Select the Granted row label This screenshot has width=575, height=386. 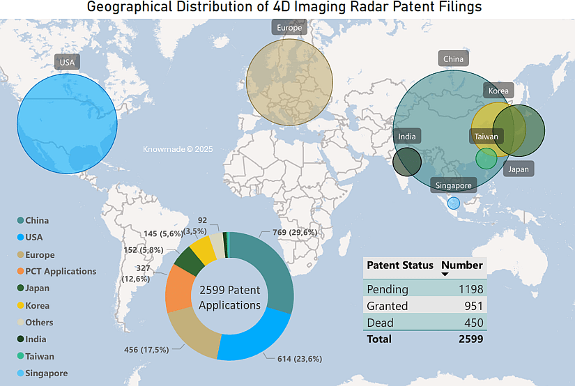tap(388, 306)
